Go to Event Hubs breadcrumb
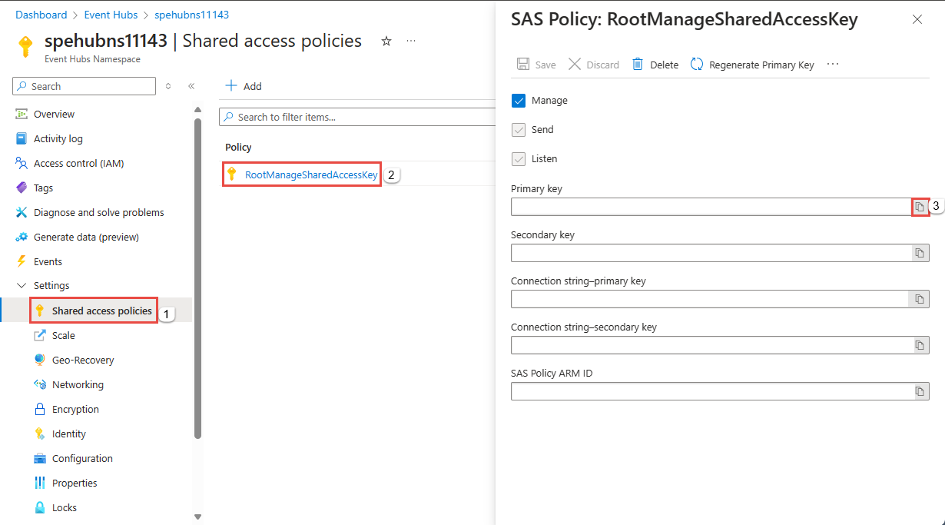 click(x=111, y=15)
